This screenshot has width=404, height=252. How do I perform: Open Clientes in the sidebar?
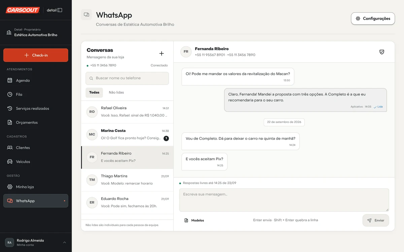tap(36, 148)
